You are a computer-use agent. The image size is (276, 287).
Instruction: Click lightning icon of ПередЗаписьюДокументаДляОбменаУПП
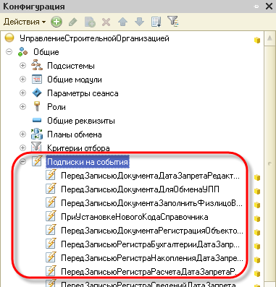[51, 189]
